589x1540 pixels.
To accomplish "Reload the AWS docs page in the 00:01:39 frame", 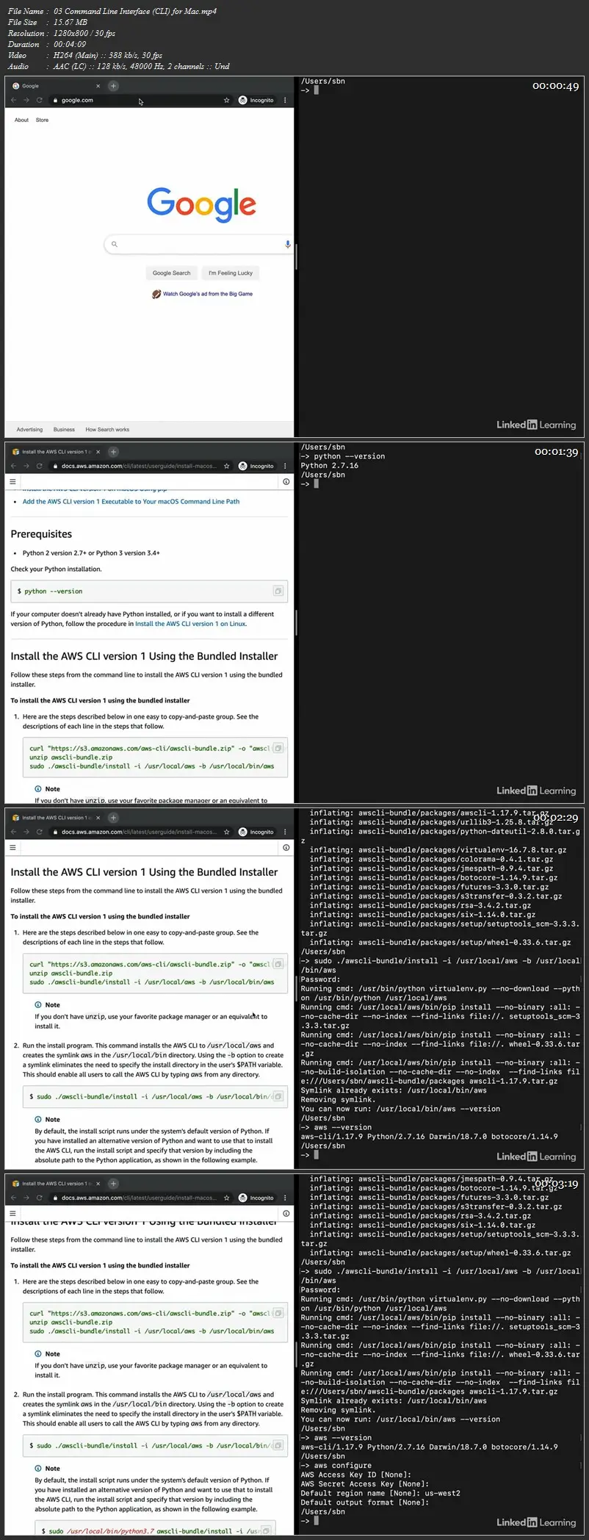I will click(x=40, y=466).
